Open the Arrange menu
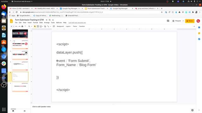The height and width of the screenshot is (113, 202). 47,23
